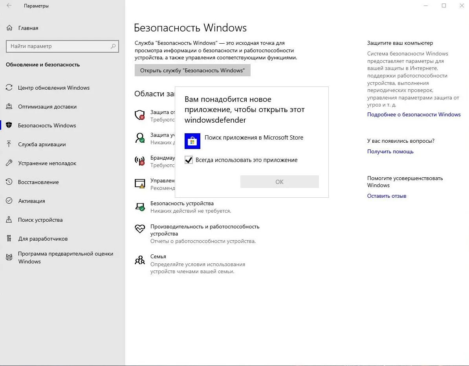Click the Find my device icon
469x366 pixels.
tap(9, 219)
